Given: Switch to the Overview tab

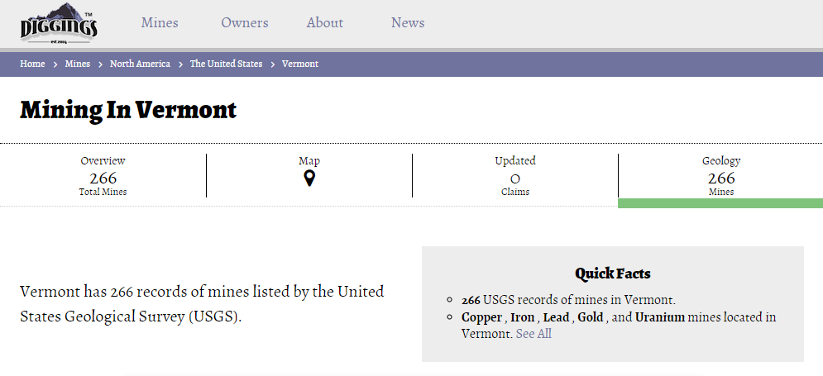Looking at the screenshot, I should pos(103,175).
